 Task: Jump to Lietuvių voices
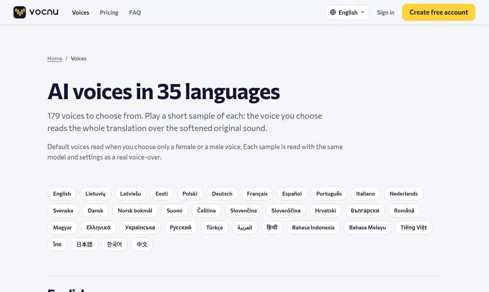[x=95, y=194]
